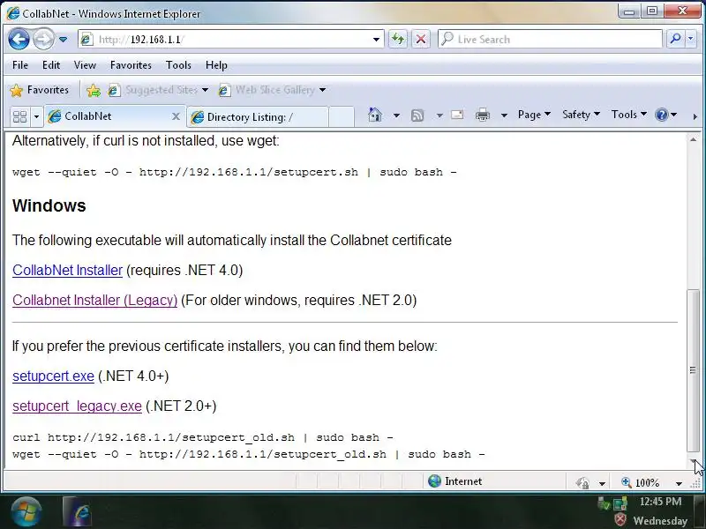Open the Edit menu
706x529 pixels.
pos(51,65)
